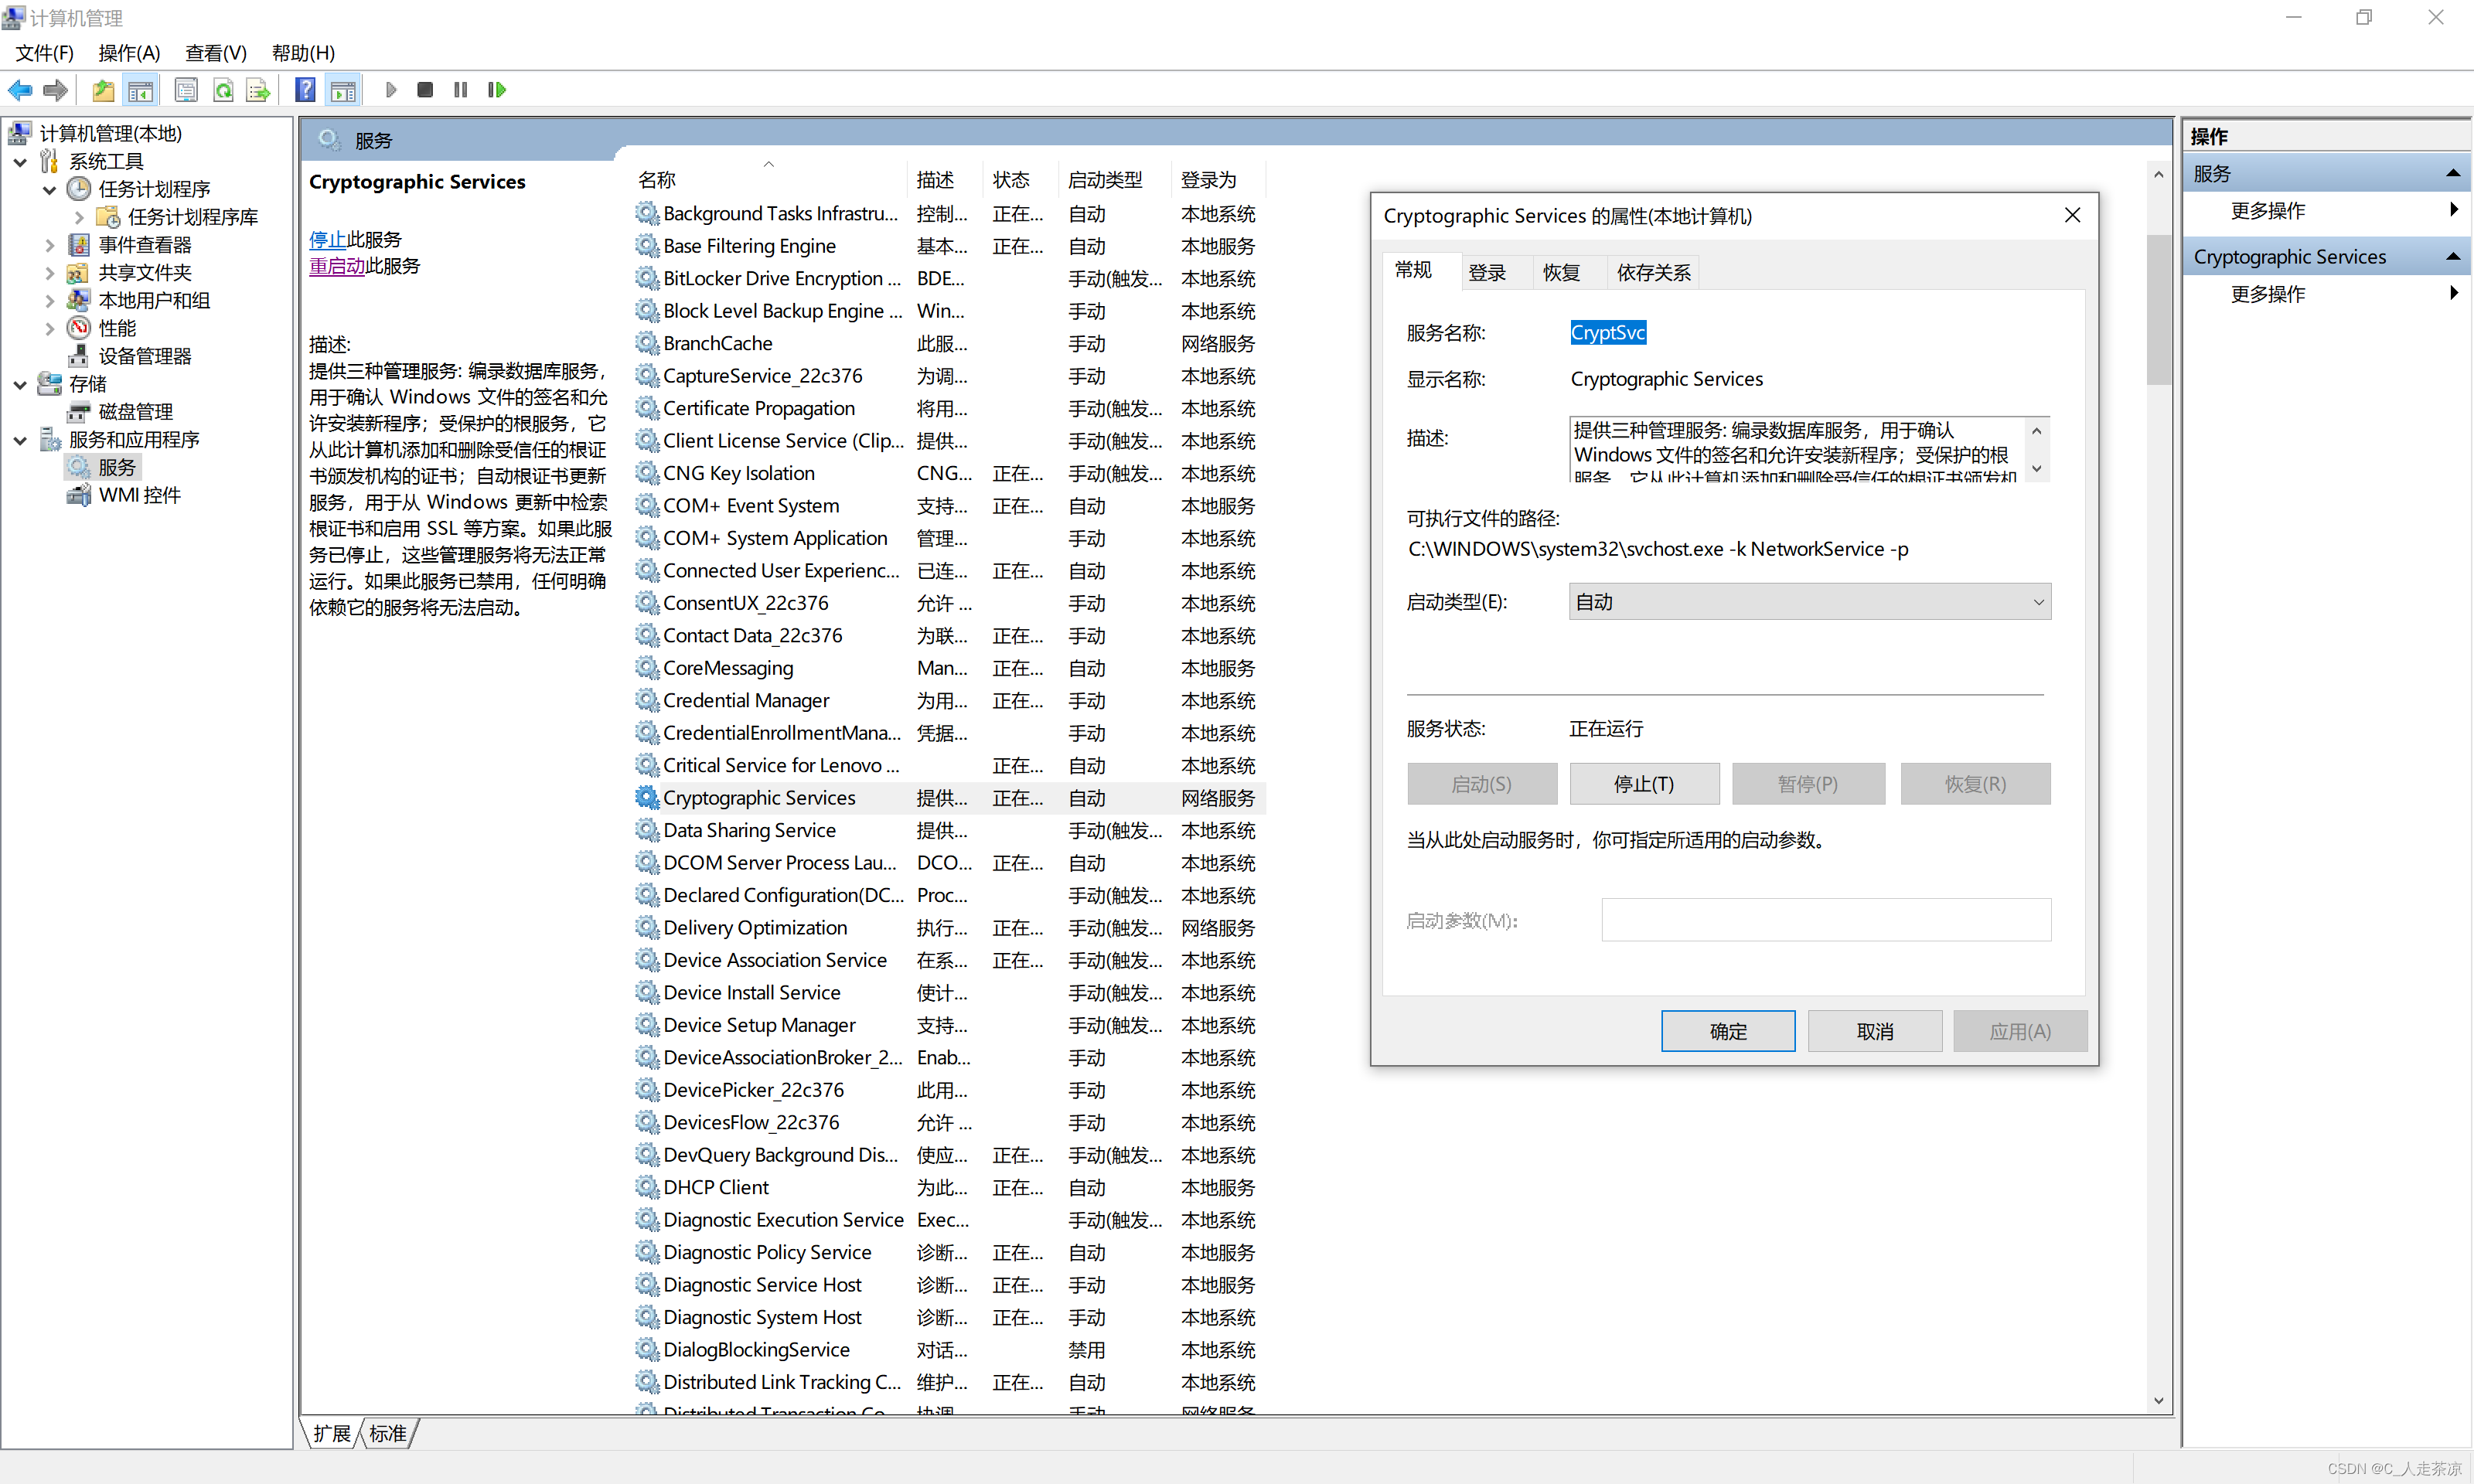Click the refresh toolbar icon

coord(223,90)
